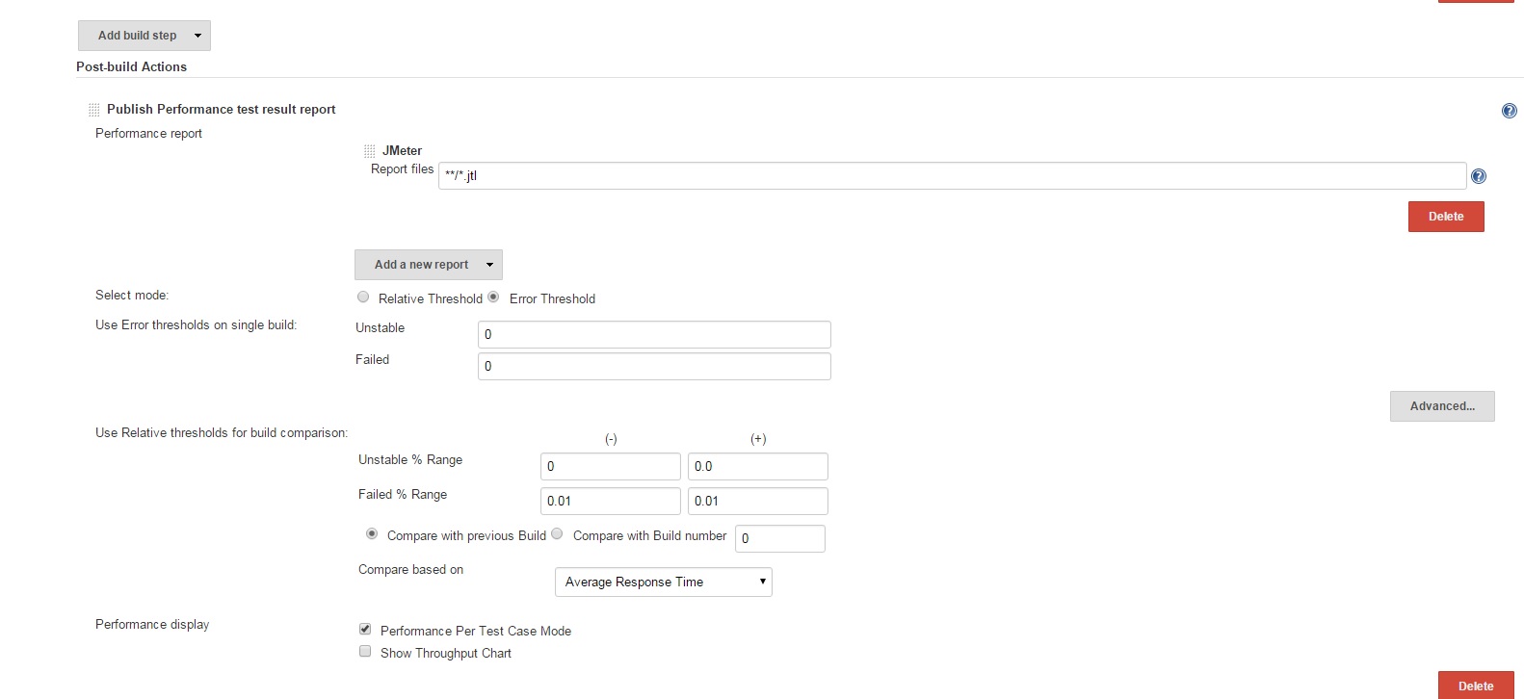Uncheck Performance Per Test Case Mode
Viewport: 1524px width, 699px height.
pos(365,629)
